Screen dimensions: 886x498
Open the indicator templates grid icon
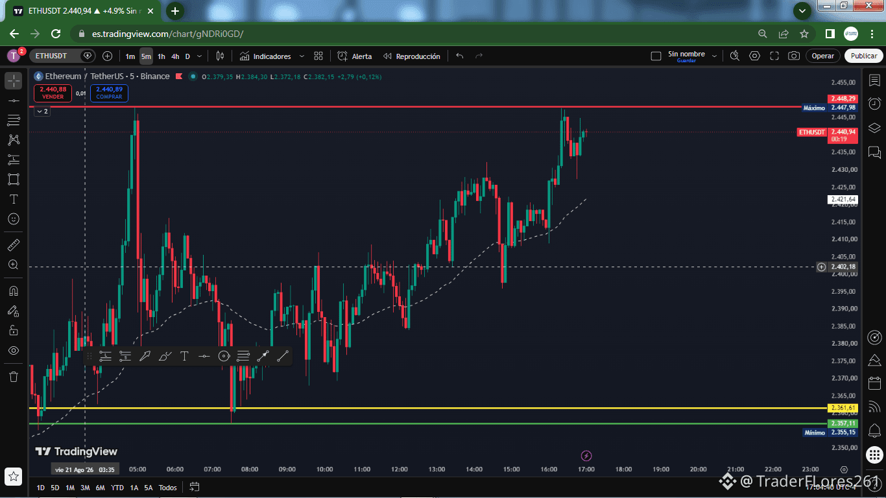point(318,56)
